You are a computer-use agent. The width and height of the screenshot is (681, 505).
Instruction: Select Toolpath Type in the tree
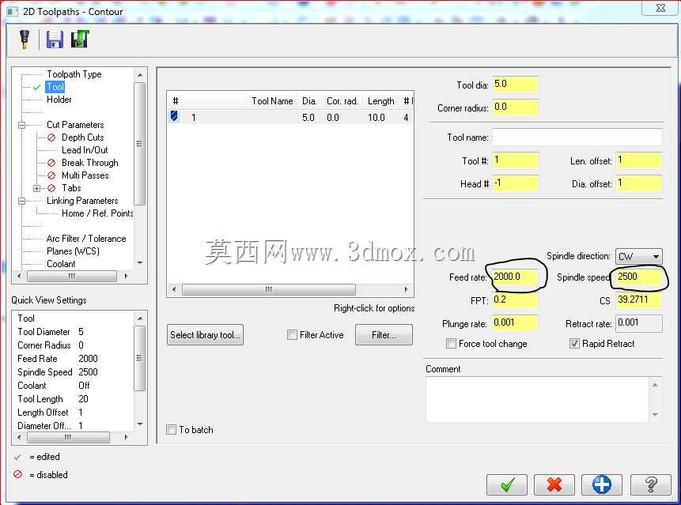point(74,74)
